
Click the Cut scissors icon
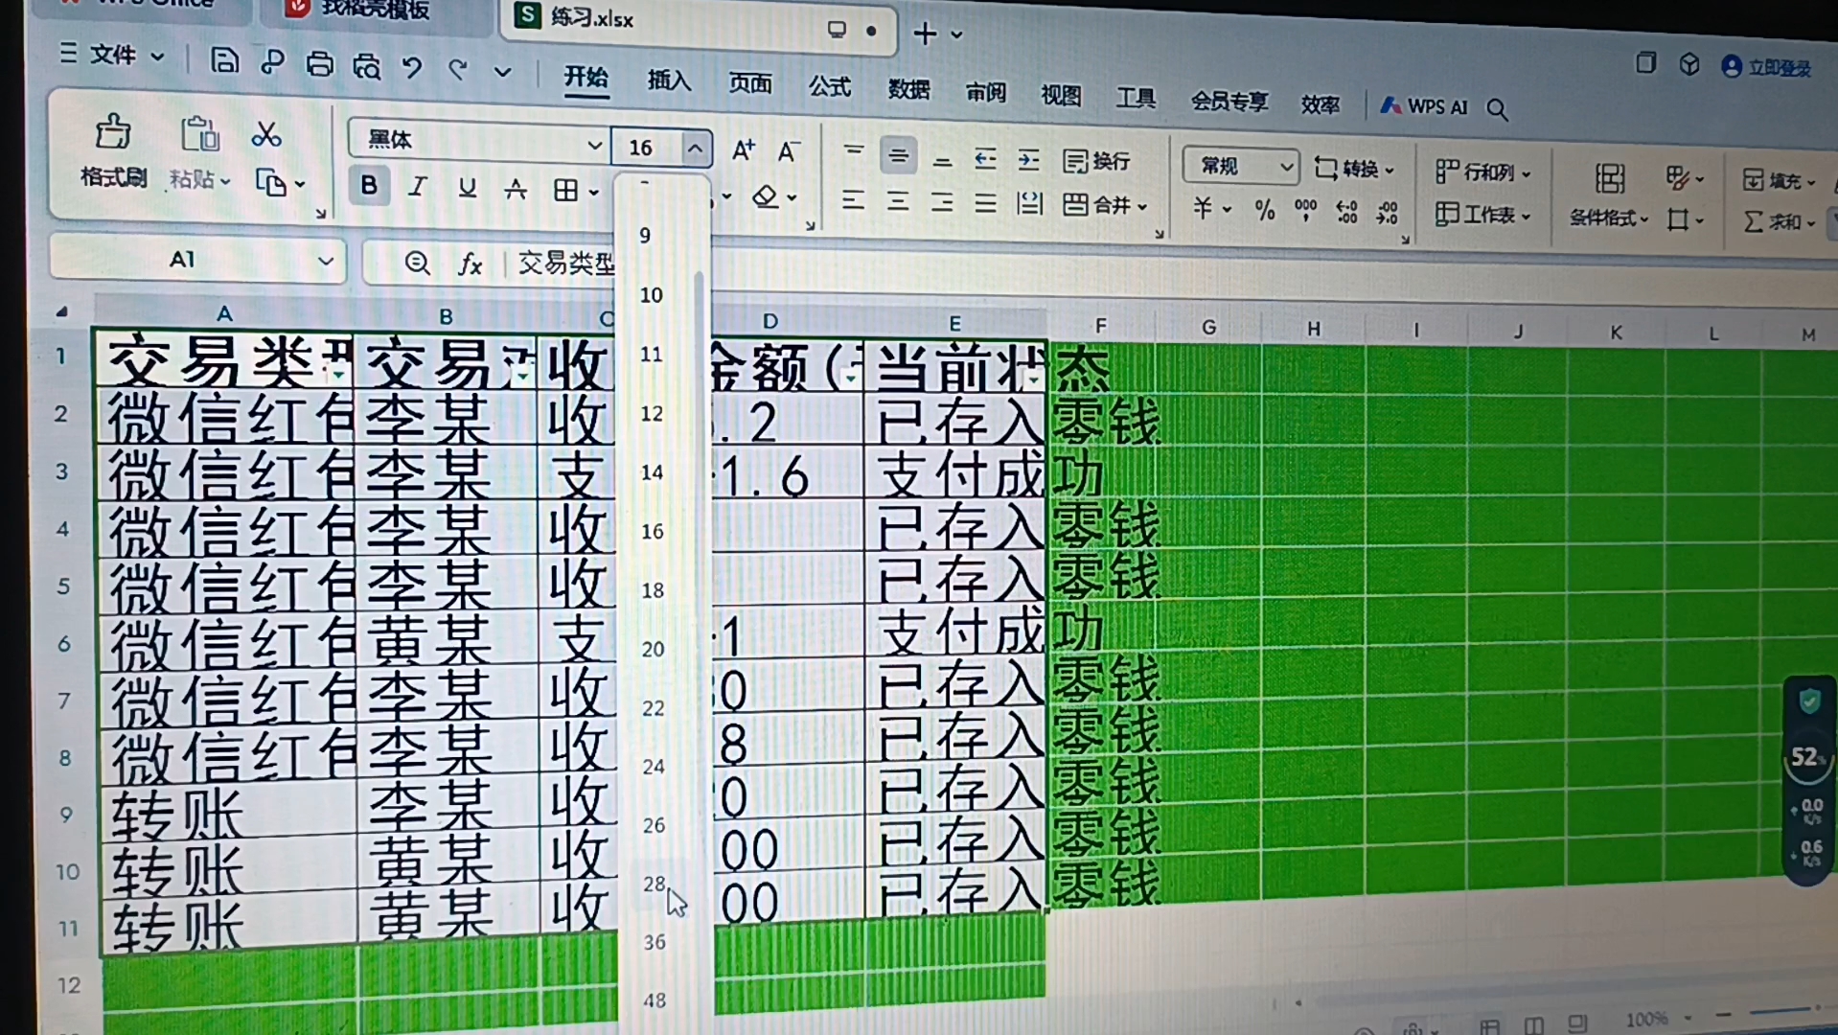[265, 134]
